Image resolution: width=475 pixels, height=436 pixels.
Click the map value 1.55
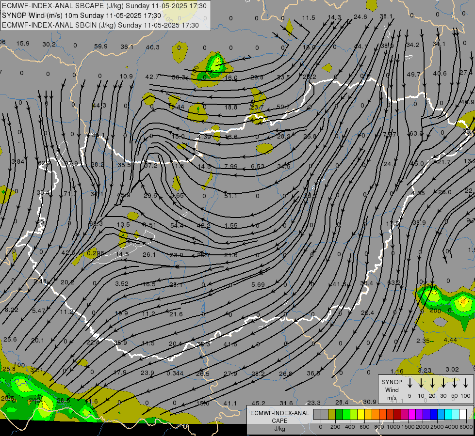click(231, 226)
